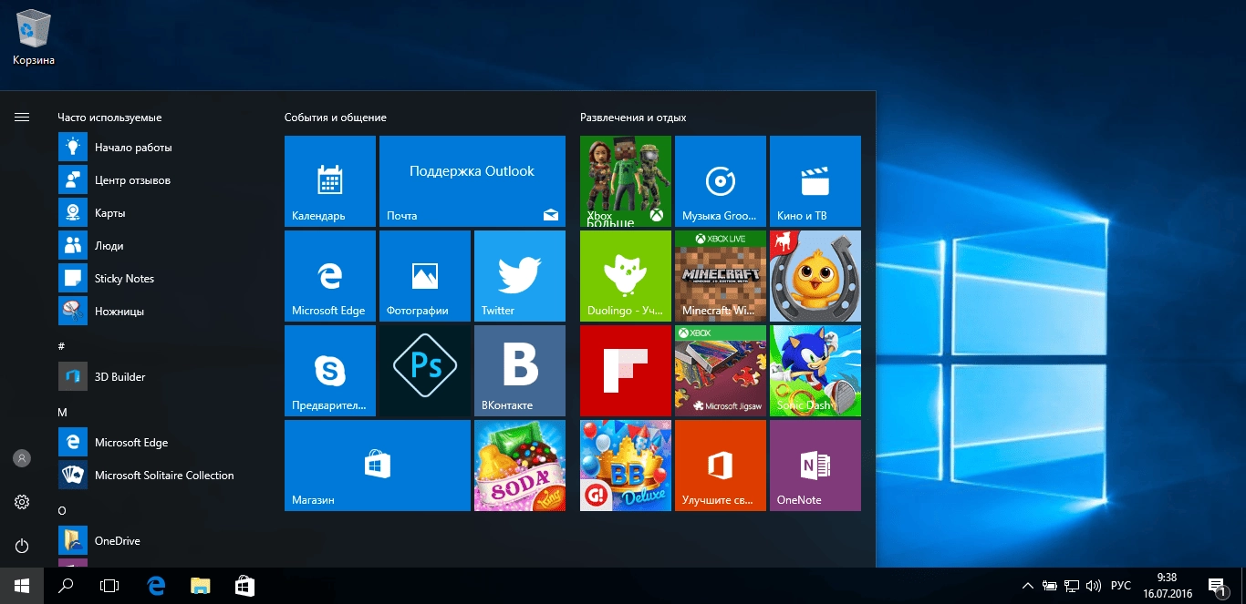Open the clock showing 9:38 16.07.2016

(1166, 586)
